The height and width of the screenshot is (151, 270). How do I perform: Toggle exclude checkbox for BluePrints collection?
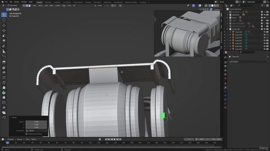point(262,15)
